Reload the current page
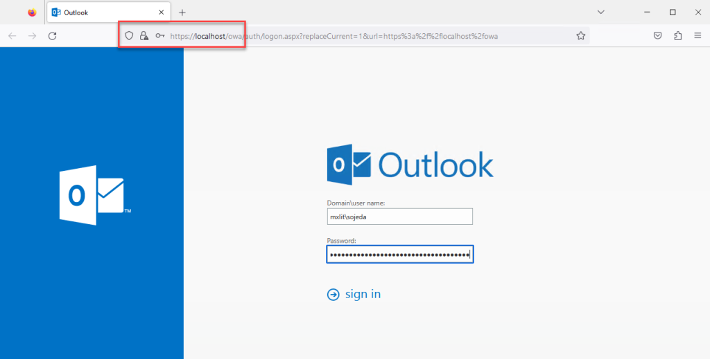The image size is (710, 359). (x=52, y=36)
